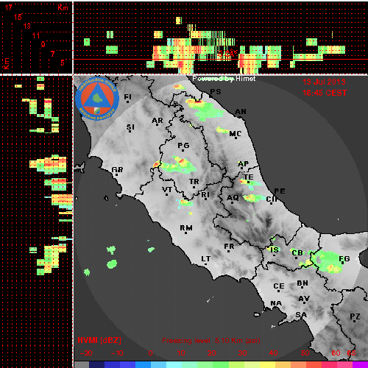Select the AN city label
The image size is (368, 368).
241,112
